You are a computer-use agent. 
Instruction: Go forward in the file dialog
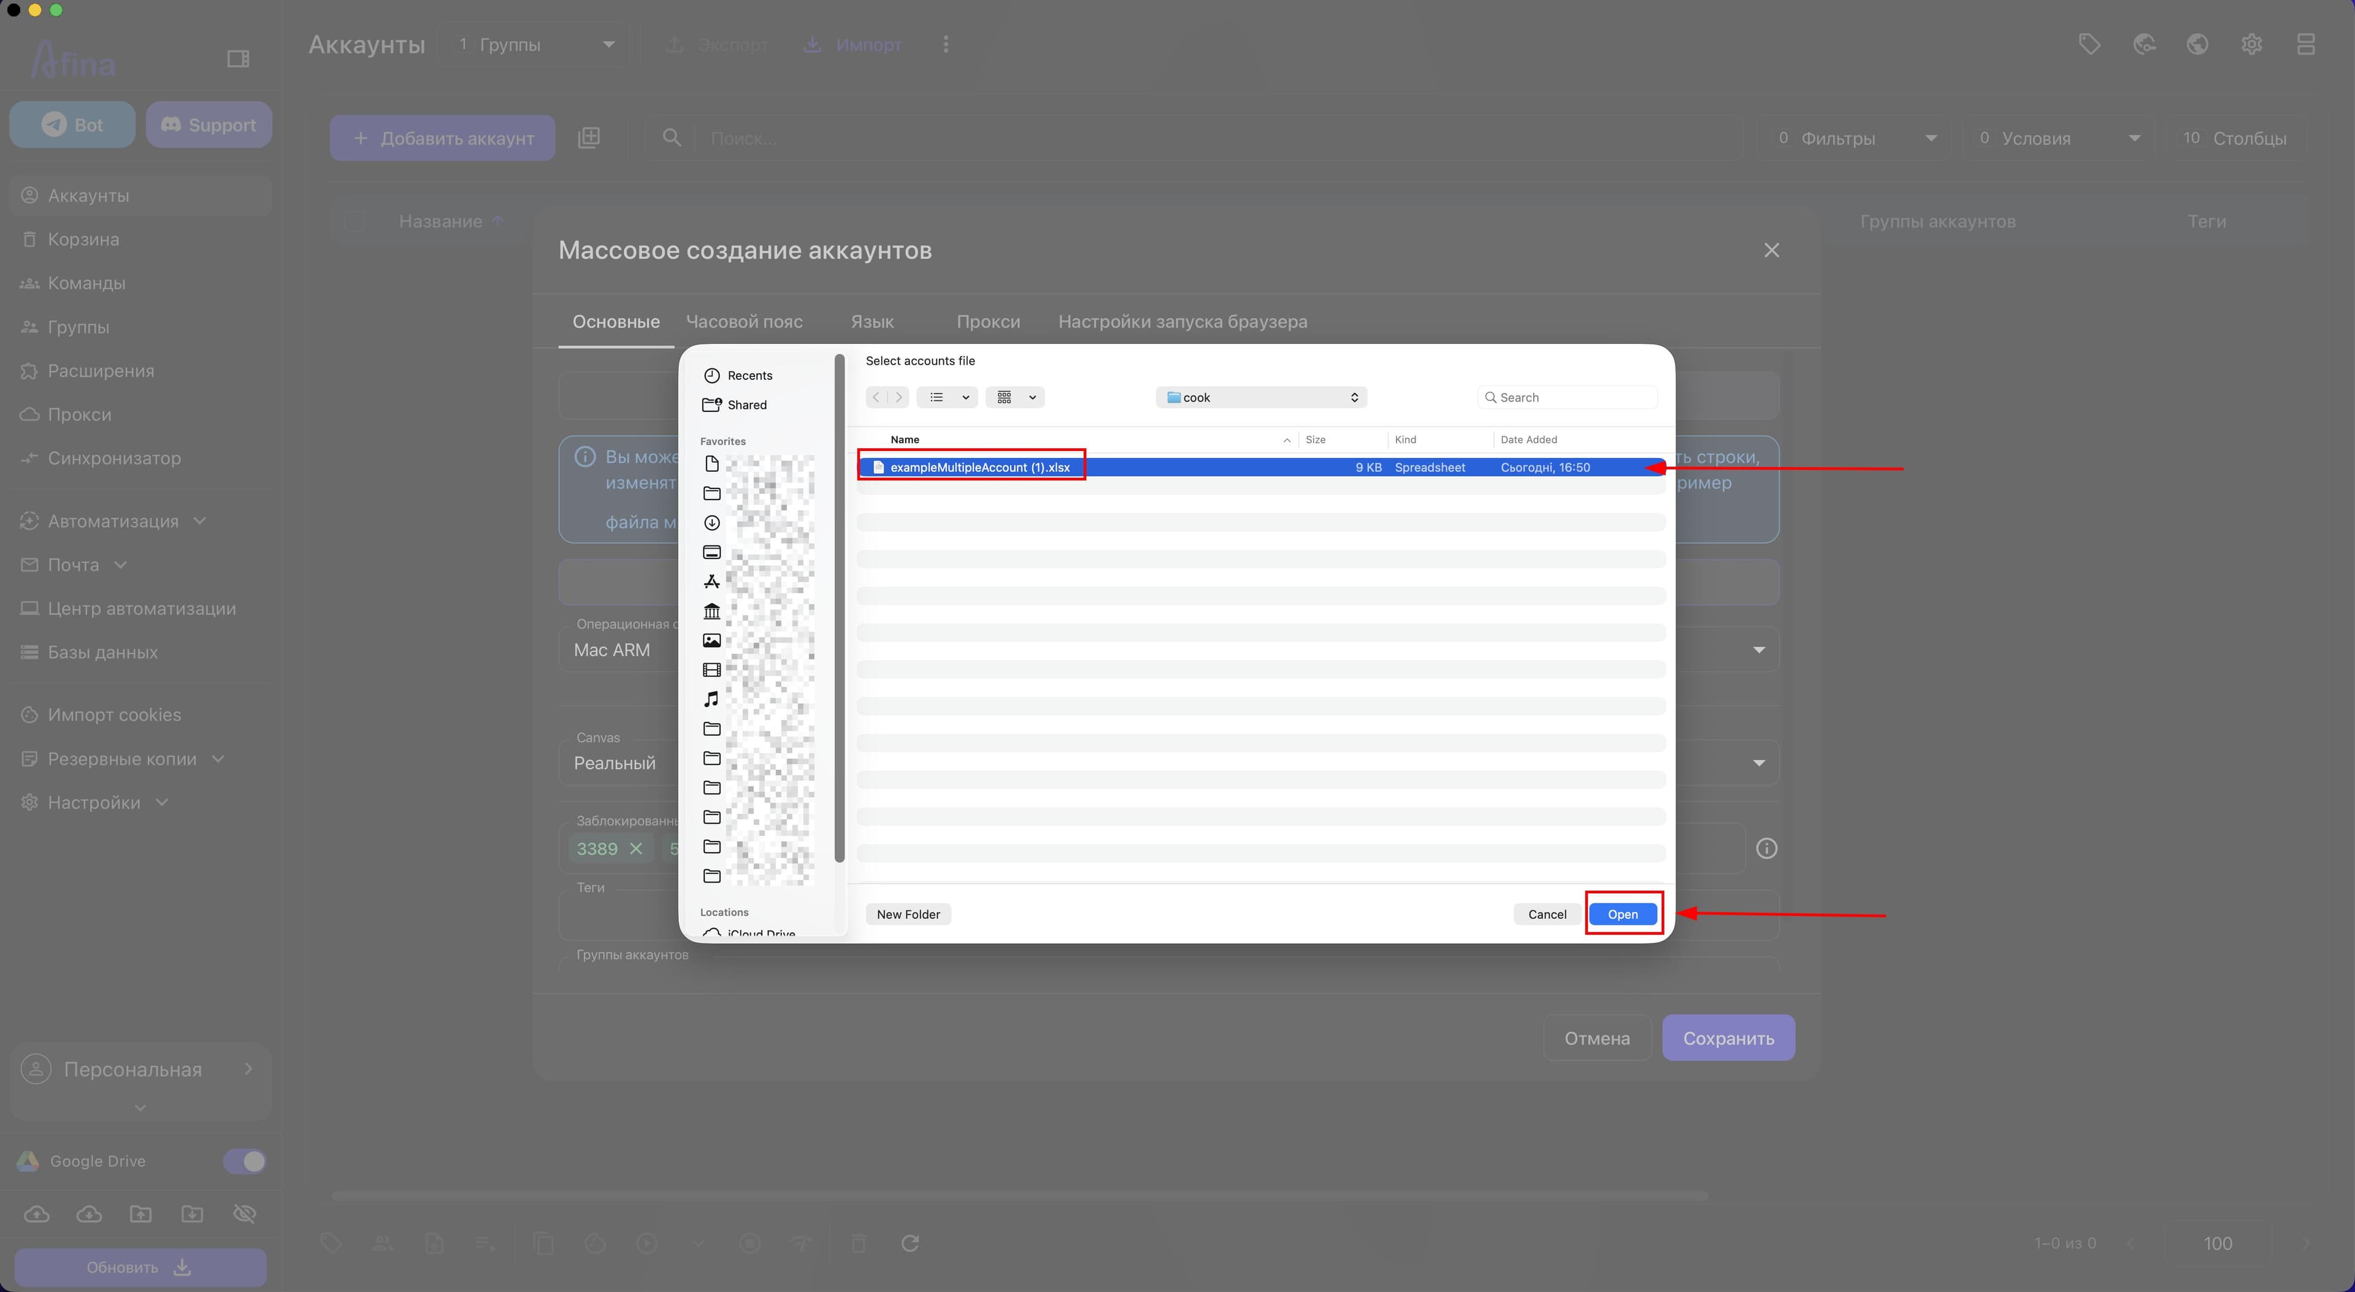coord(898,397)
